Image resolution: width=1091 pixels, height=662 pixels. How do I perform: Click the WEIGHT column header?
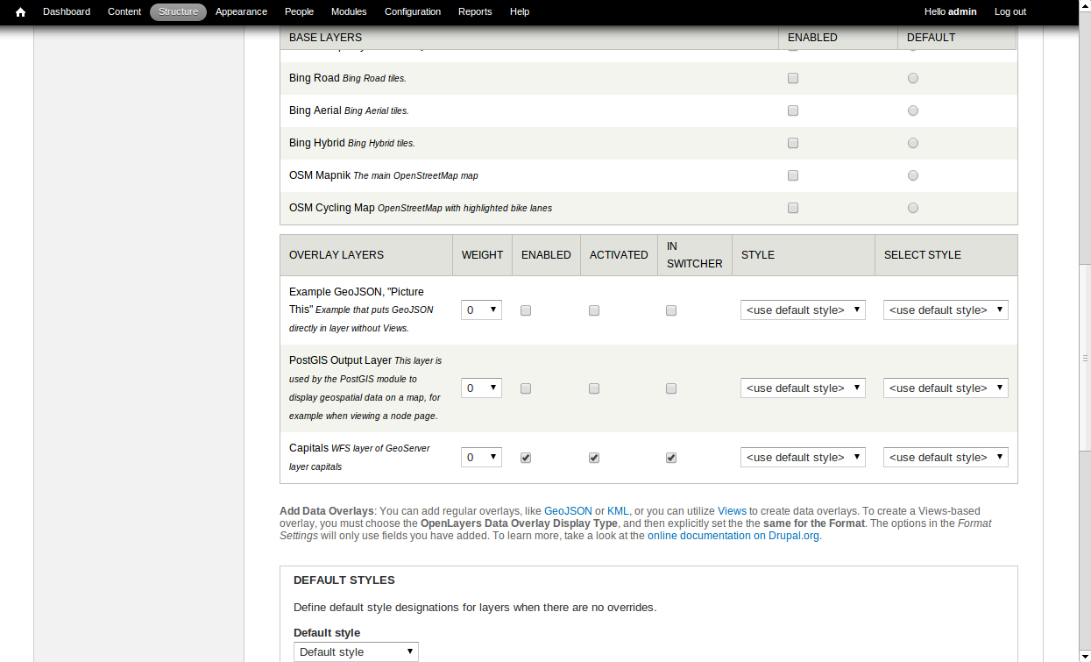tap(483, 255)
